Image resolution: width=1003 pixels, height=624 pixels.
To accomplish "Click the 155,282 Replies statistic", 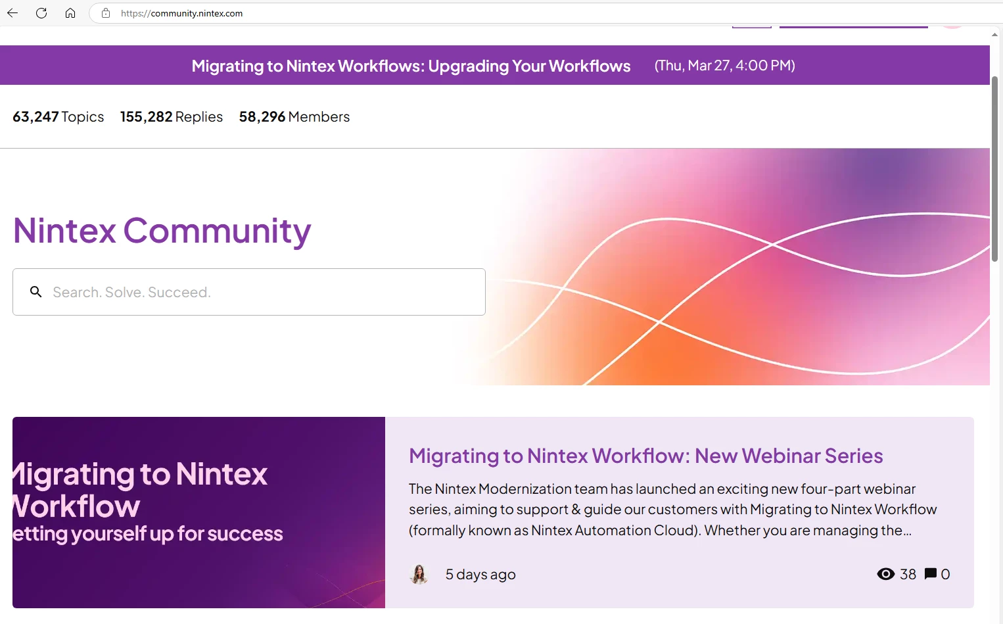I will coord(172,117).
